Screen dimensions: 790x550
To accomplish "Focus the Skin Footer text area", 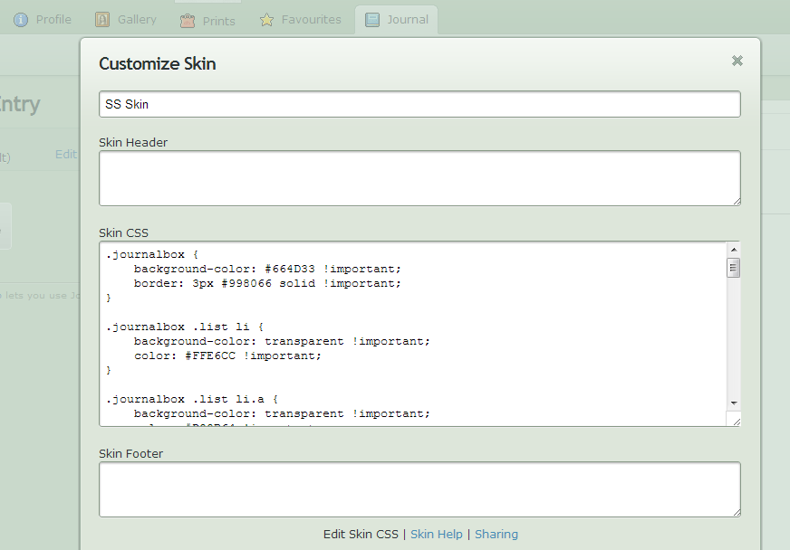I will (x=419, y=489).
